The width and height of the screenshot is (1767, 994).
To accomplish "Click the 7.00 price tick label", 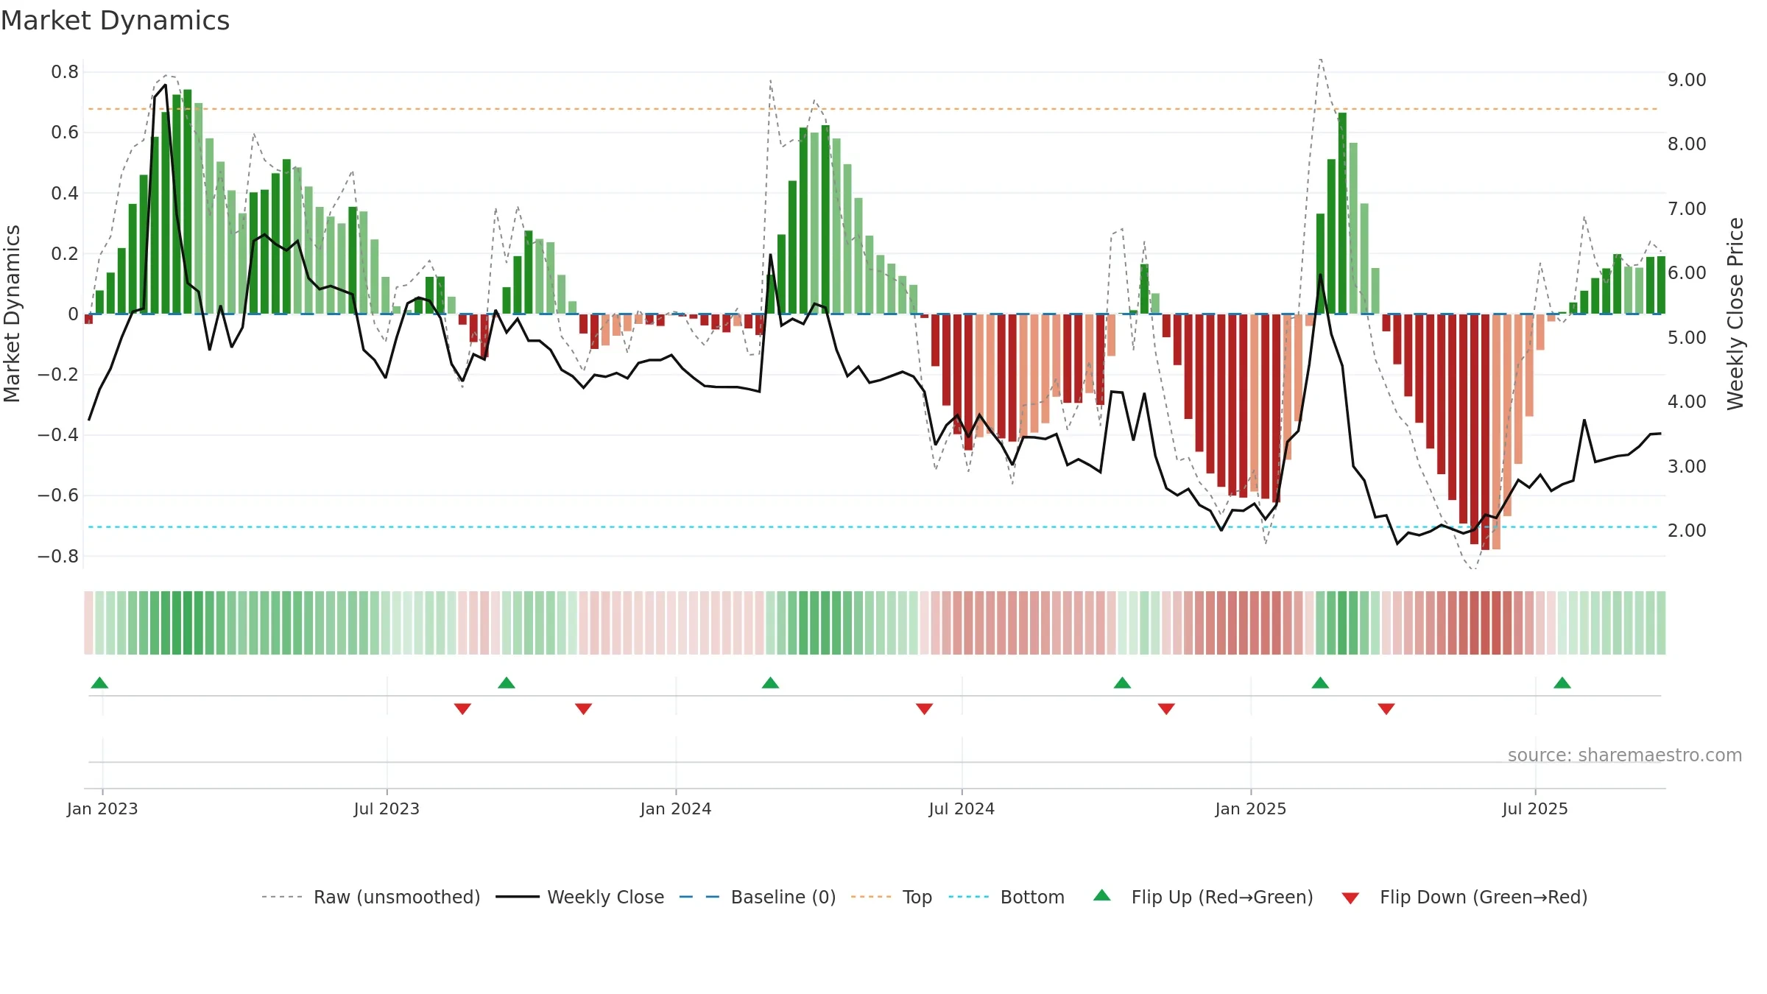I will click(1687, 208).
